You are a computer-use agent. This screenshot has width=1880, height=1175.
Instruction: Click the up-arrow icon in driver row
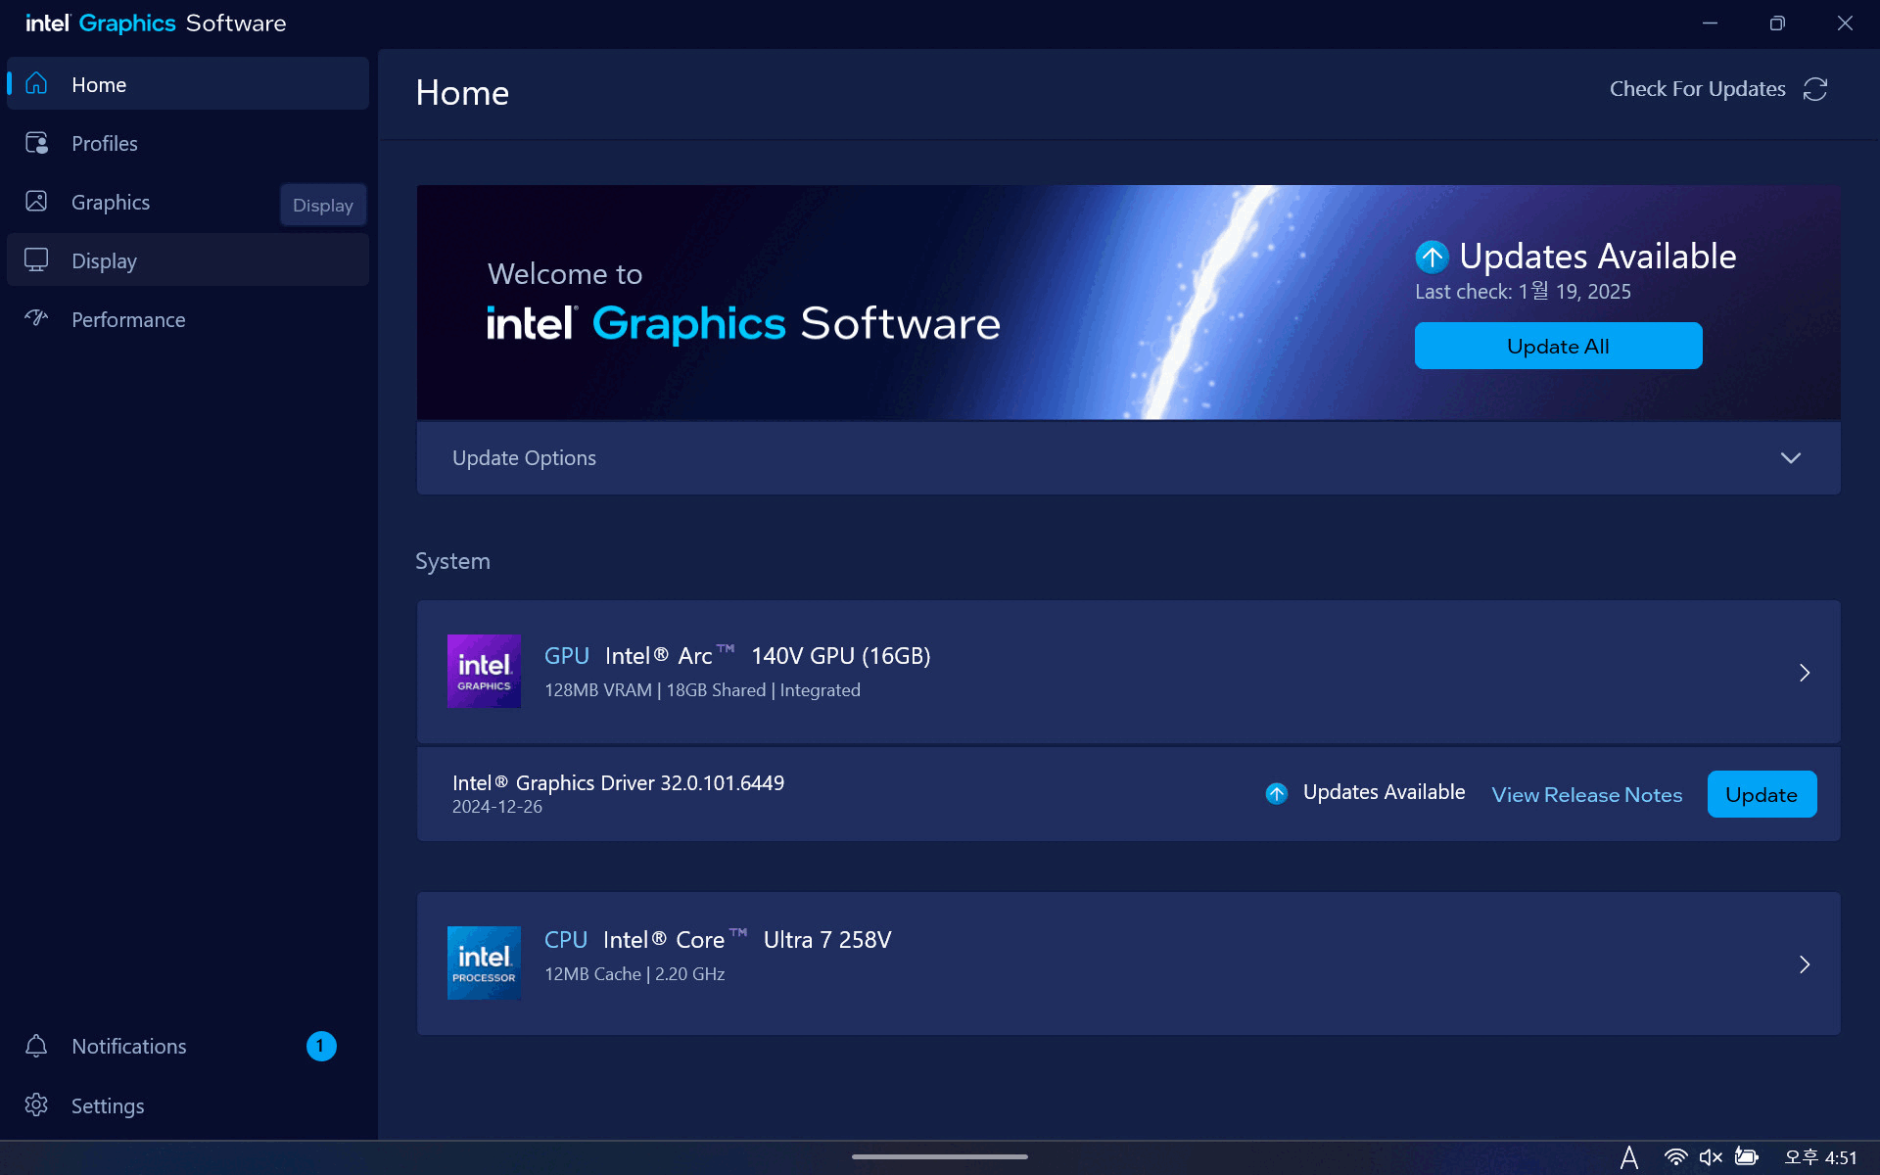1277,793
